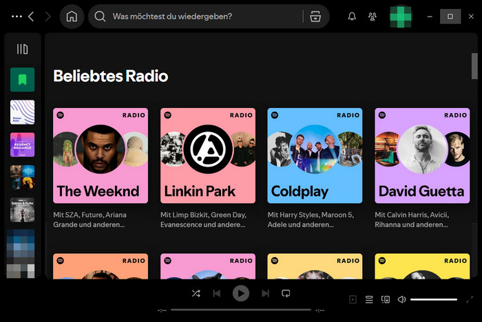Click 'Mit Limp Bizkit, Green Day' description
The width and height of the screenshot is (482, 322).
[203, 219]
